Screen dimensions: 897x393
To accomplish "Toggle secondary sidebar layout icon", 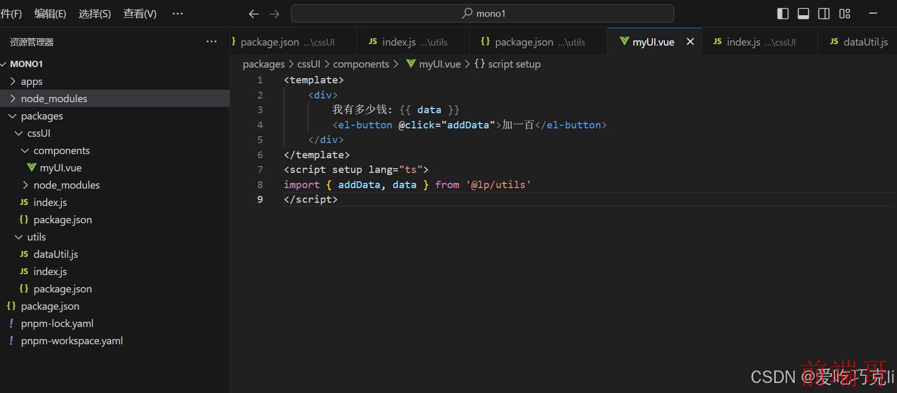I will point(824,14).
